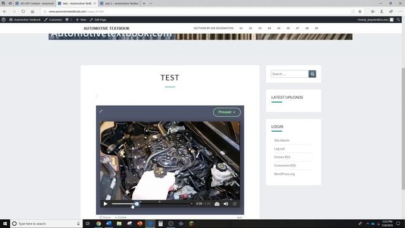Screen dimensions: 405x228
Task: Open the A7 menu item
Action: pyautogui.click(x=297, y=28)
